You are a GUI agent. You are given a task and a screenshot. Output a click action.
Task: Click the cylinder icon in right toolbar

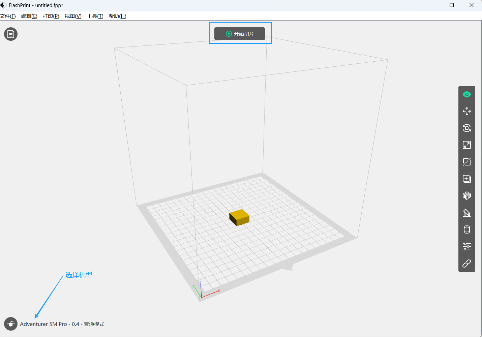click(x=466, y=229)
